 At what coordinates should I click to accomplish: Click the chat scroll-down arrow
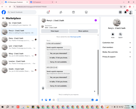(x=98, y=96)
